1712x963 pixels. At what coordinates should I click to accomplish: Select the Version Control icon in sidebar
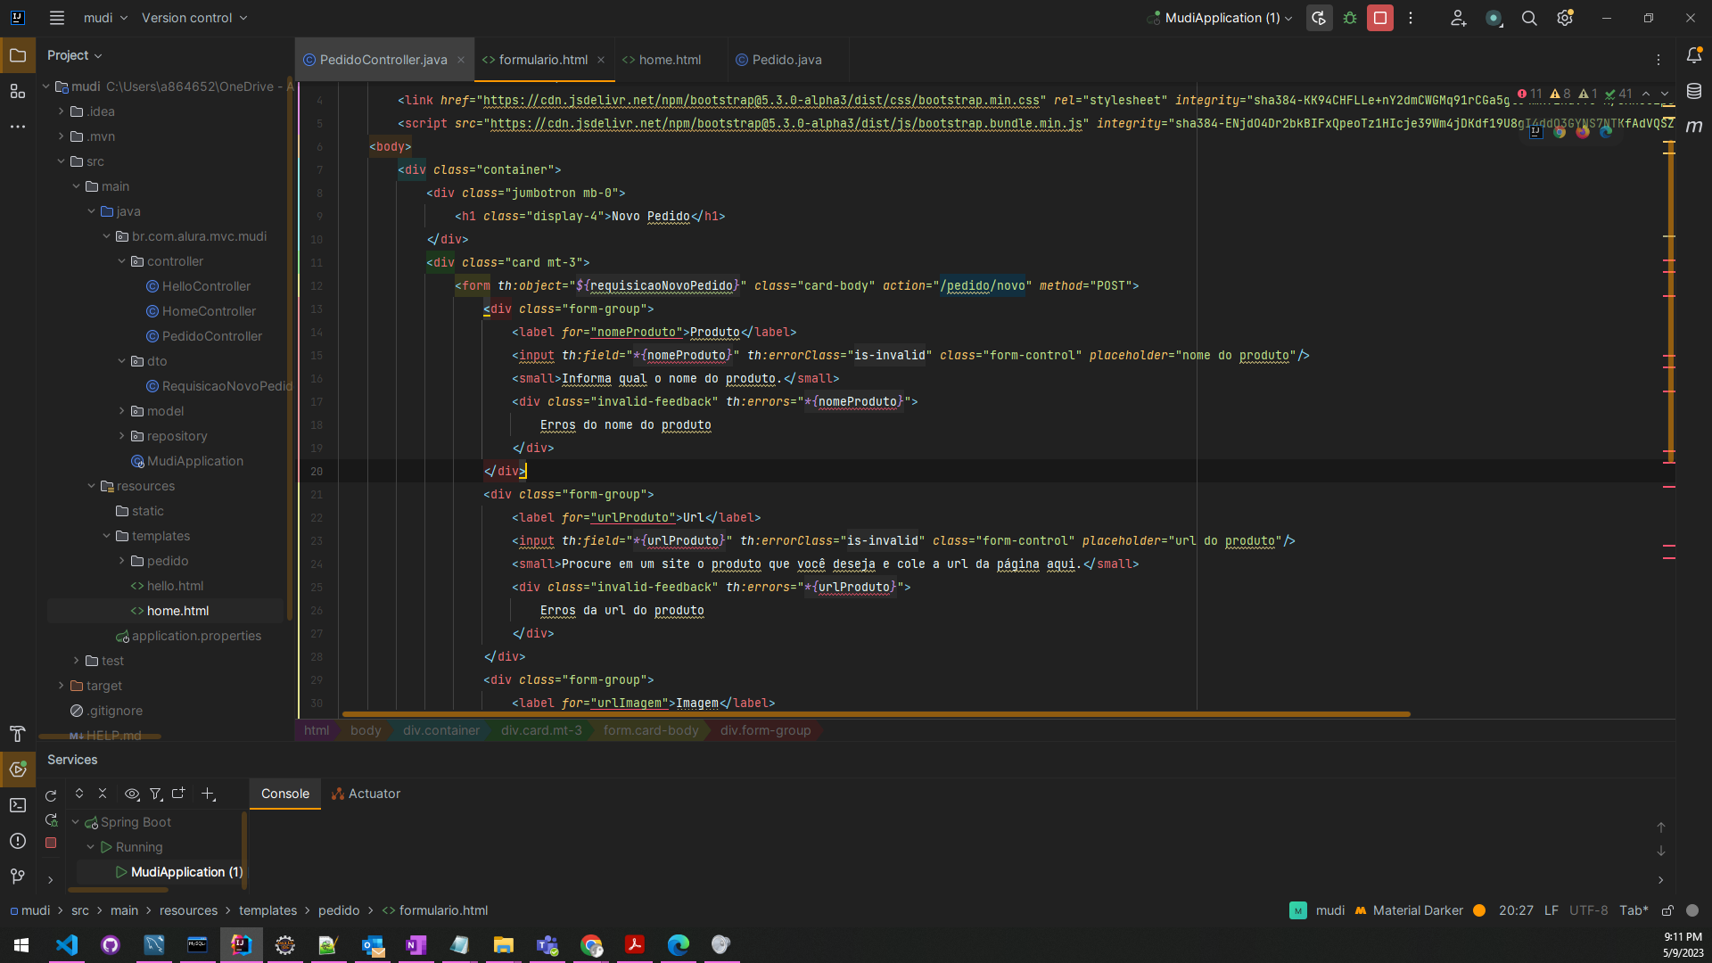[x=18, y=876]
